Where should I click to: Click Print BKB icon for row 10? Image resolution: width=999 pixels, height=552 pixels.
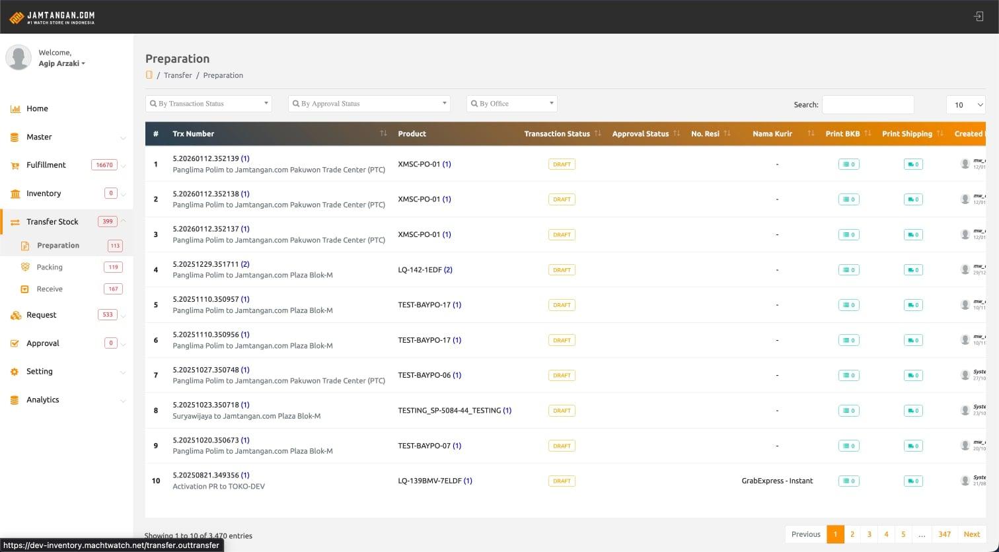[848, 481]
